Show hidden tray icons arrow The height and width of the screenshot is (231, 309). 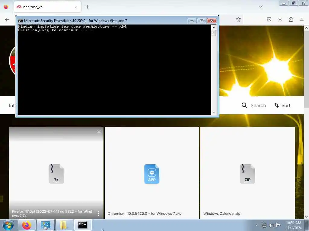pyautogui.click(x=256, y=225)
